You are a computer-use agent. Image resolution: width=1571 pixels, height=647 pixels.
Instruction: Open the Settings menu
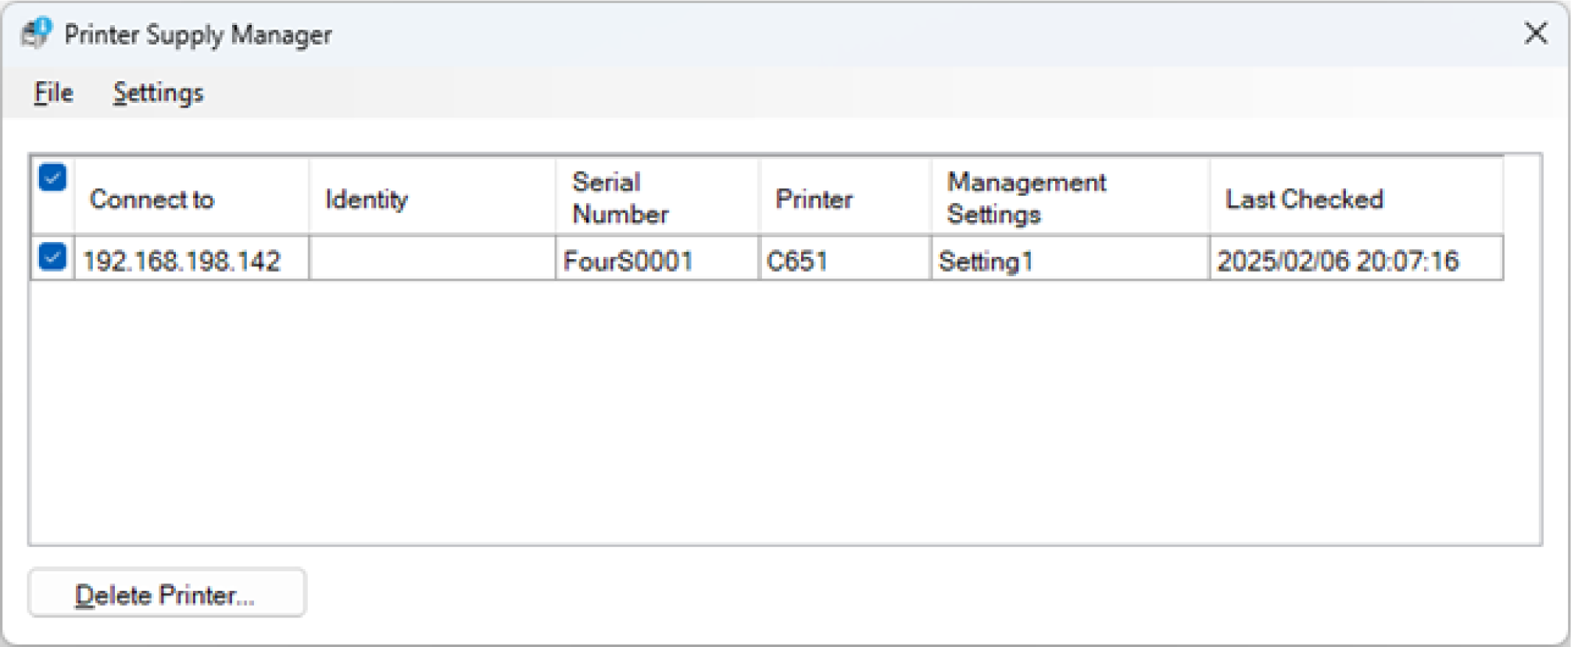(x=158, y=93)
